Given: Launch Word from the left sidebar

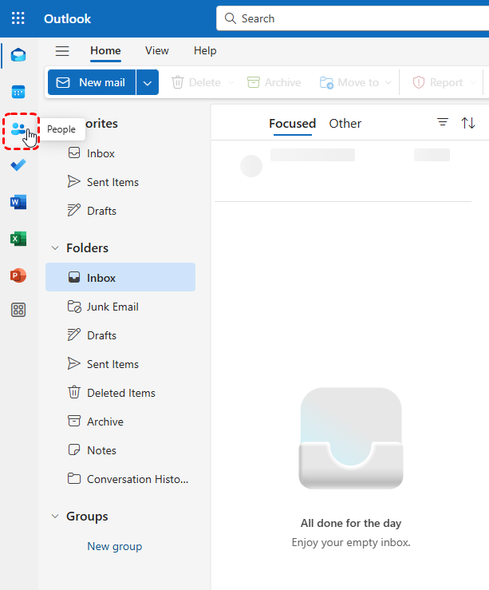Looking at the screenshot, I should coord(18,202).
